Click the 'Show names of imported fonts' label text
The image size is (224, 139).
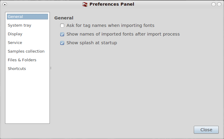[123, 34]
